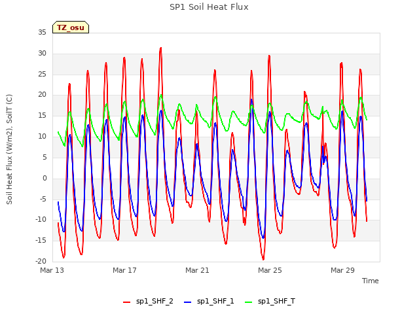This screenshot has width=419, height=314.
Task: Toggle sp1_SHF_1 series in the legend
Action: tap(209, 302)
